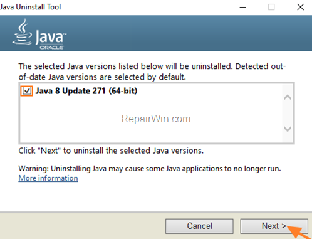Click the scrollbar track in the versions list

[288, 113]
